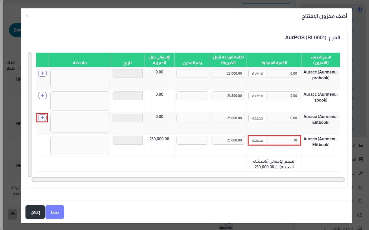Click the قطعة unit label in the zbook row
Viewport: 369px width, 230px height.
258,96
